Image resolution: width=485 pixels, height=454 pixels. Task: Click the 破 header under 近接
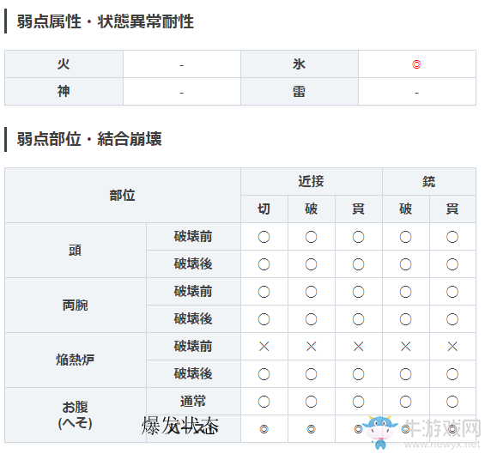[311, 209]
